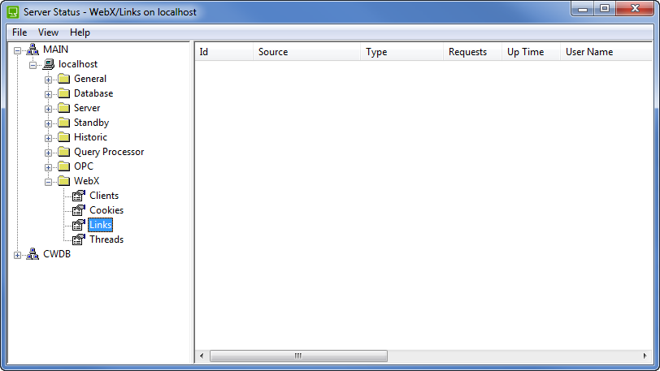
Task: Click the scrollbar right arrow
Action: [x=645, y=356]
